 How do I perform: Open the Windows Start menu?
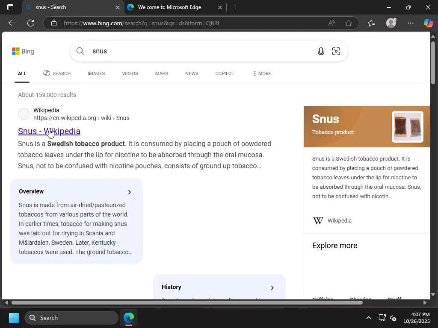[x=14, y=318]
